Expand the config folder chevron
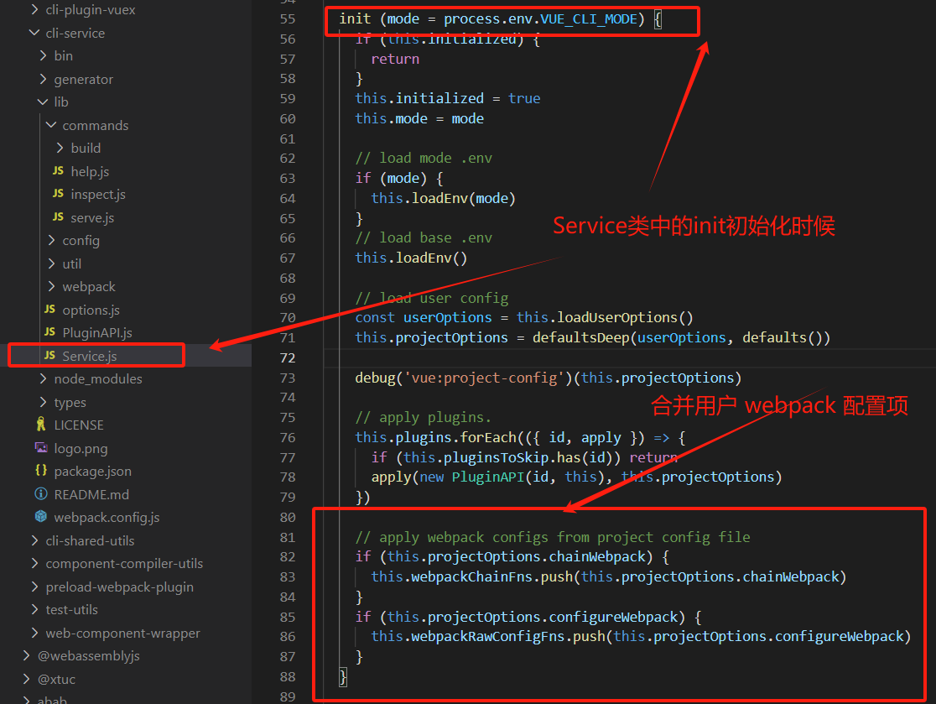The width and height of the screenshot is (936, 704). (x=51, y=240)
